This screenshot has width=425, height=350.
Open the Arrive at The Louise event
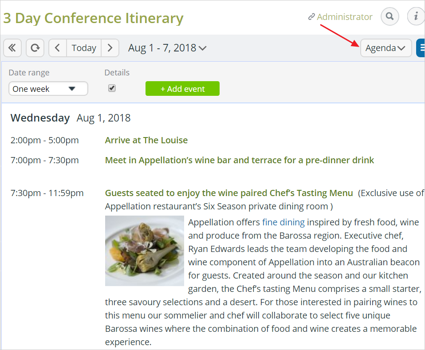[146, 140]
